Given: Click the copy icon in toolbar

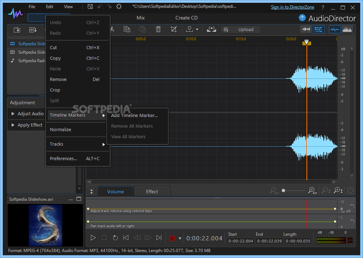Looking at the screenshot, I should coord(127,29).
